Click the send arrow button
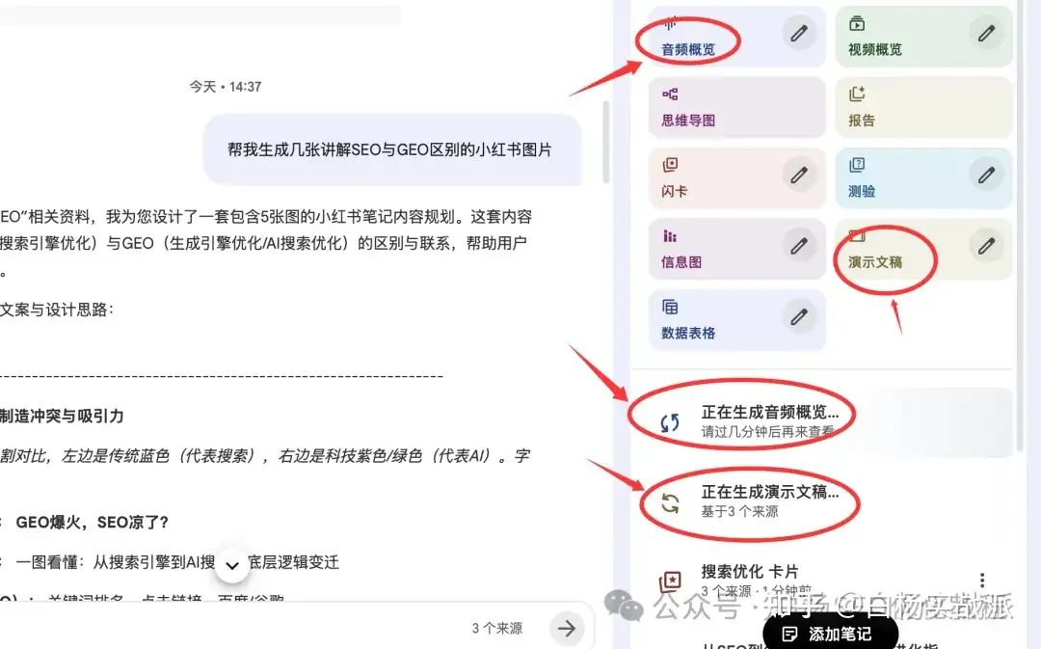This screenshot has width=1041, height=649. coord(567,628)
